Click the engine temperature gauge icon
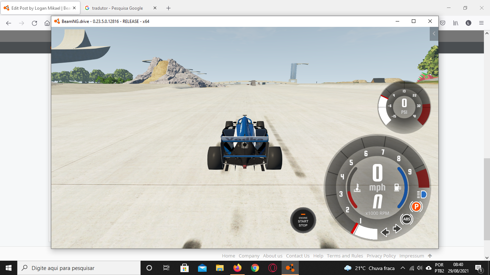This screenshot has height=275, width=490. pyautogui.click(x=357, y=187)
